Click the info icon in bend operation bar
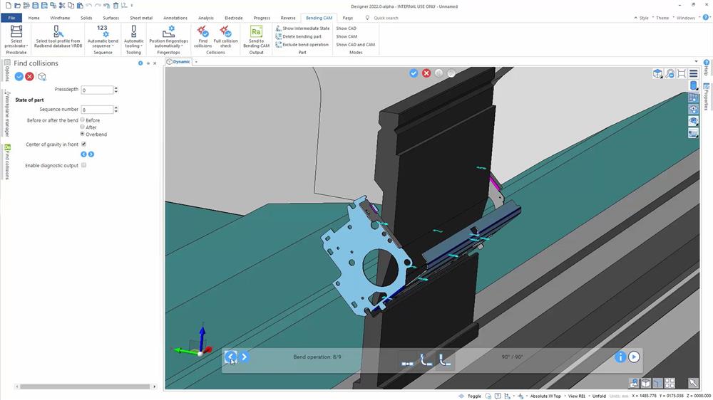Viewport: 713px width, 400px height. (620, 357)
